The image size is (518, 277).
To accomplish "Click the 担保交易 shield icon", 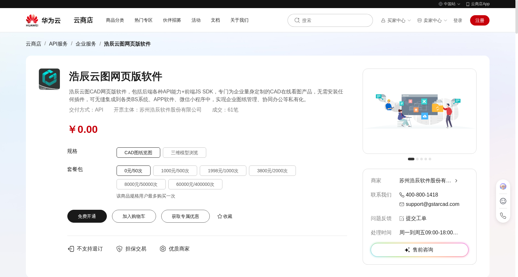I will click(119, 249).
